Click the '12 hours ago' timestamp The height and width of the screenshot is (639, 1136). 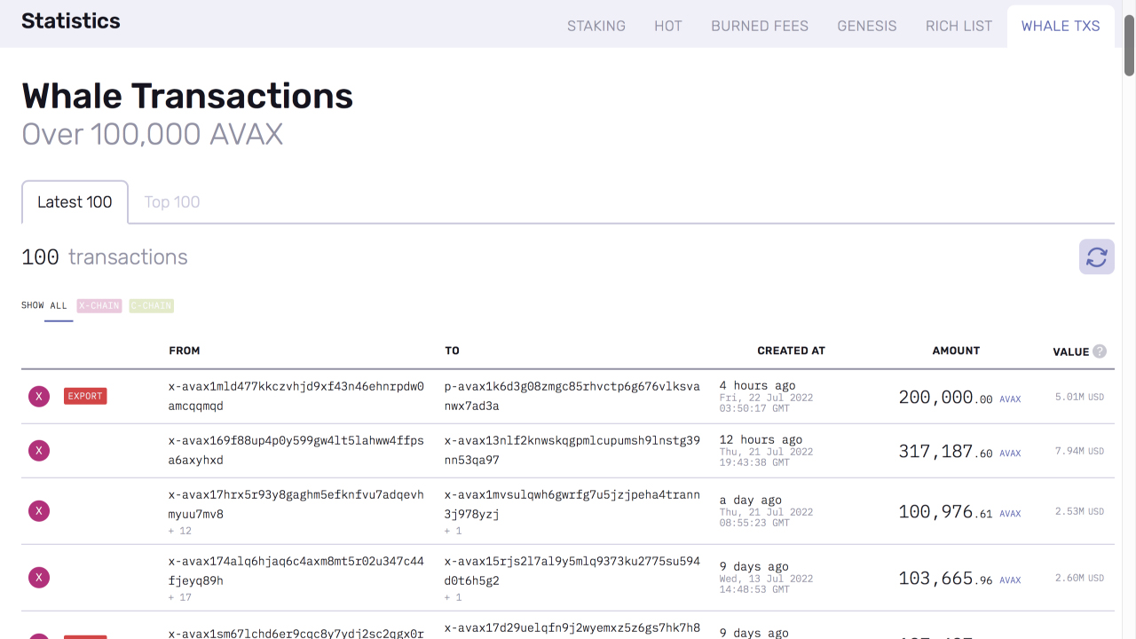[x=761, y=440]
